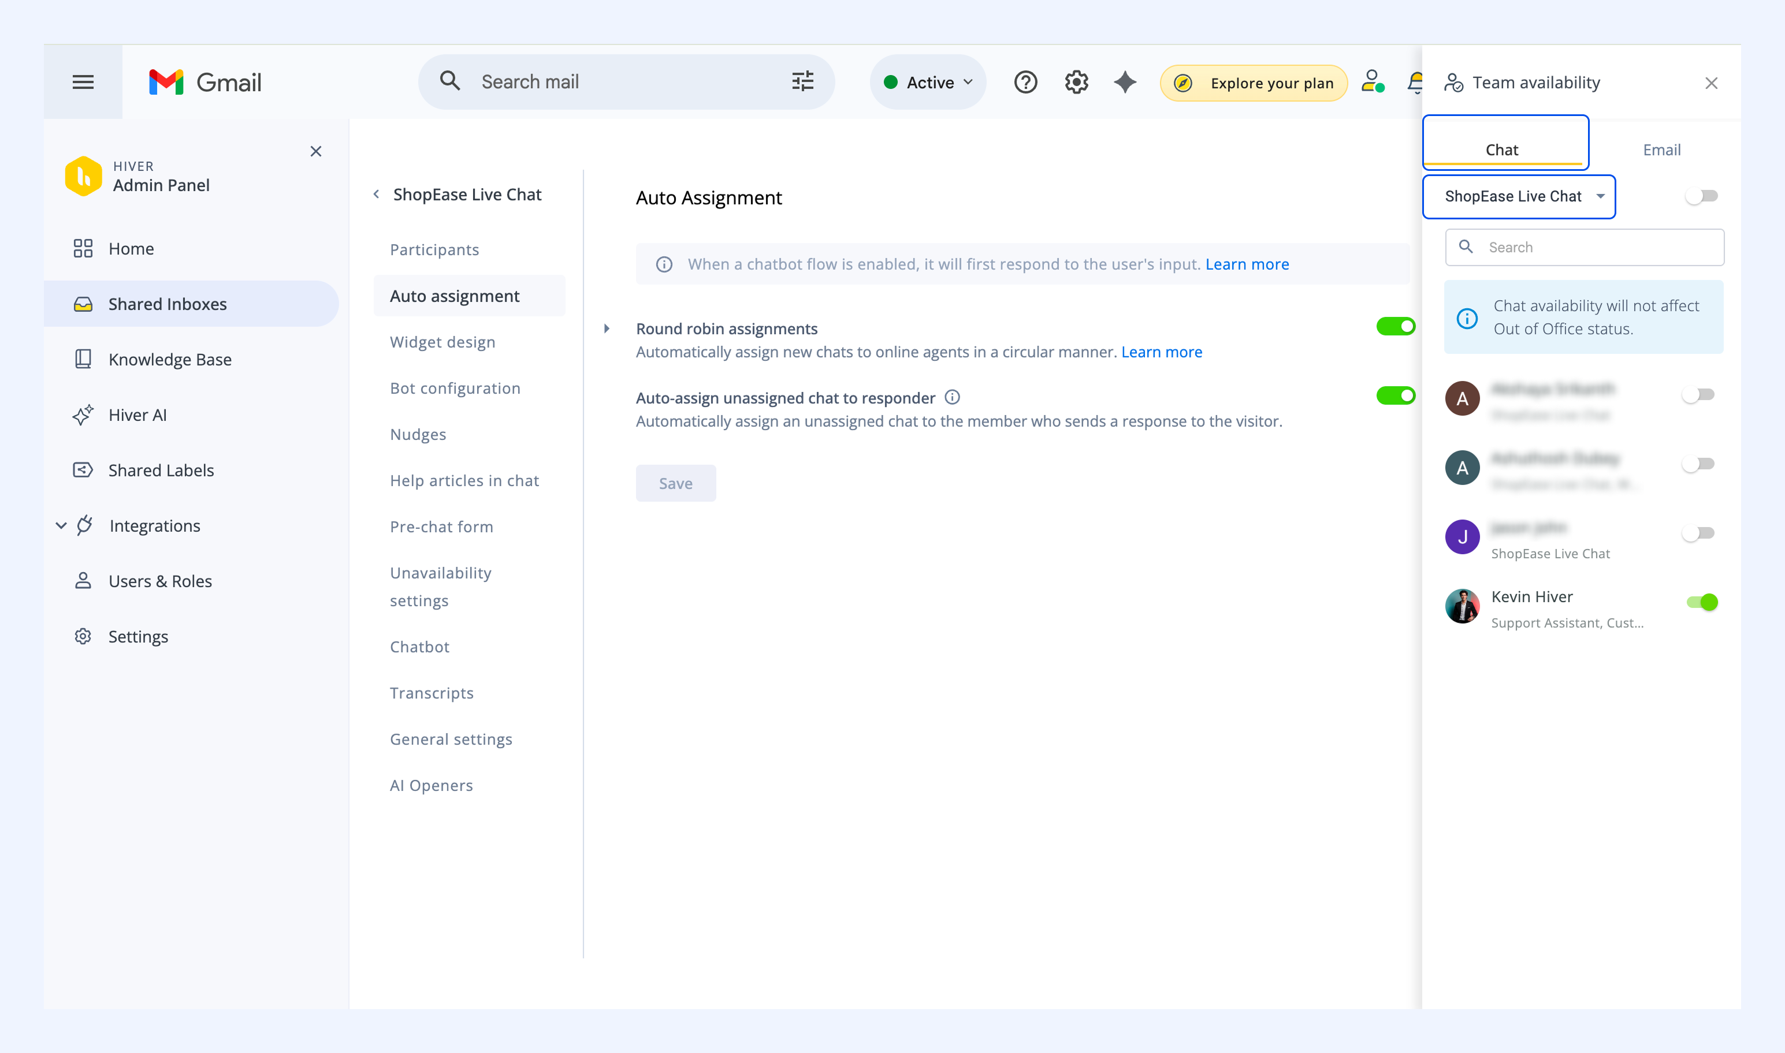The height and width of the screenshot is (1053, 1785).
Task: Open Pre-chat form settings
Action: [442, 526]
